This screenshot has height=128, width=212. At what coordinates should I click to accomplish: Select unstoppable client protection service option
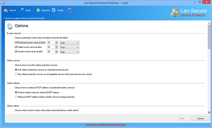[16, 74]
